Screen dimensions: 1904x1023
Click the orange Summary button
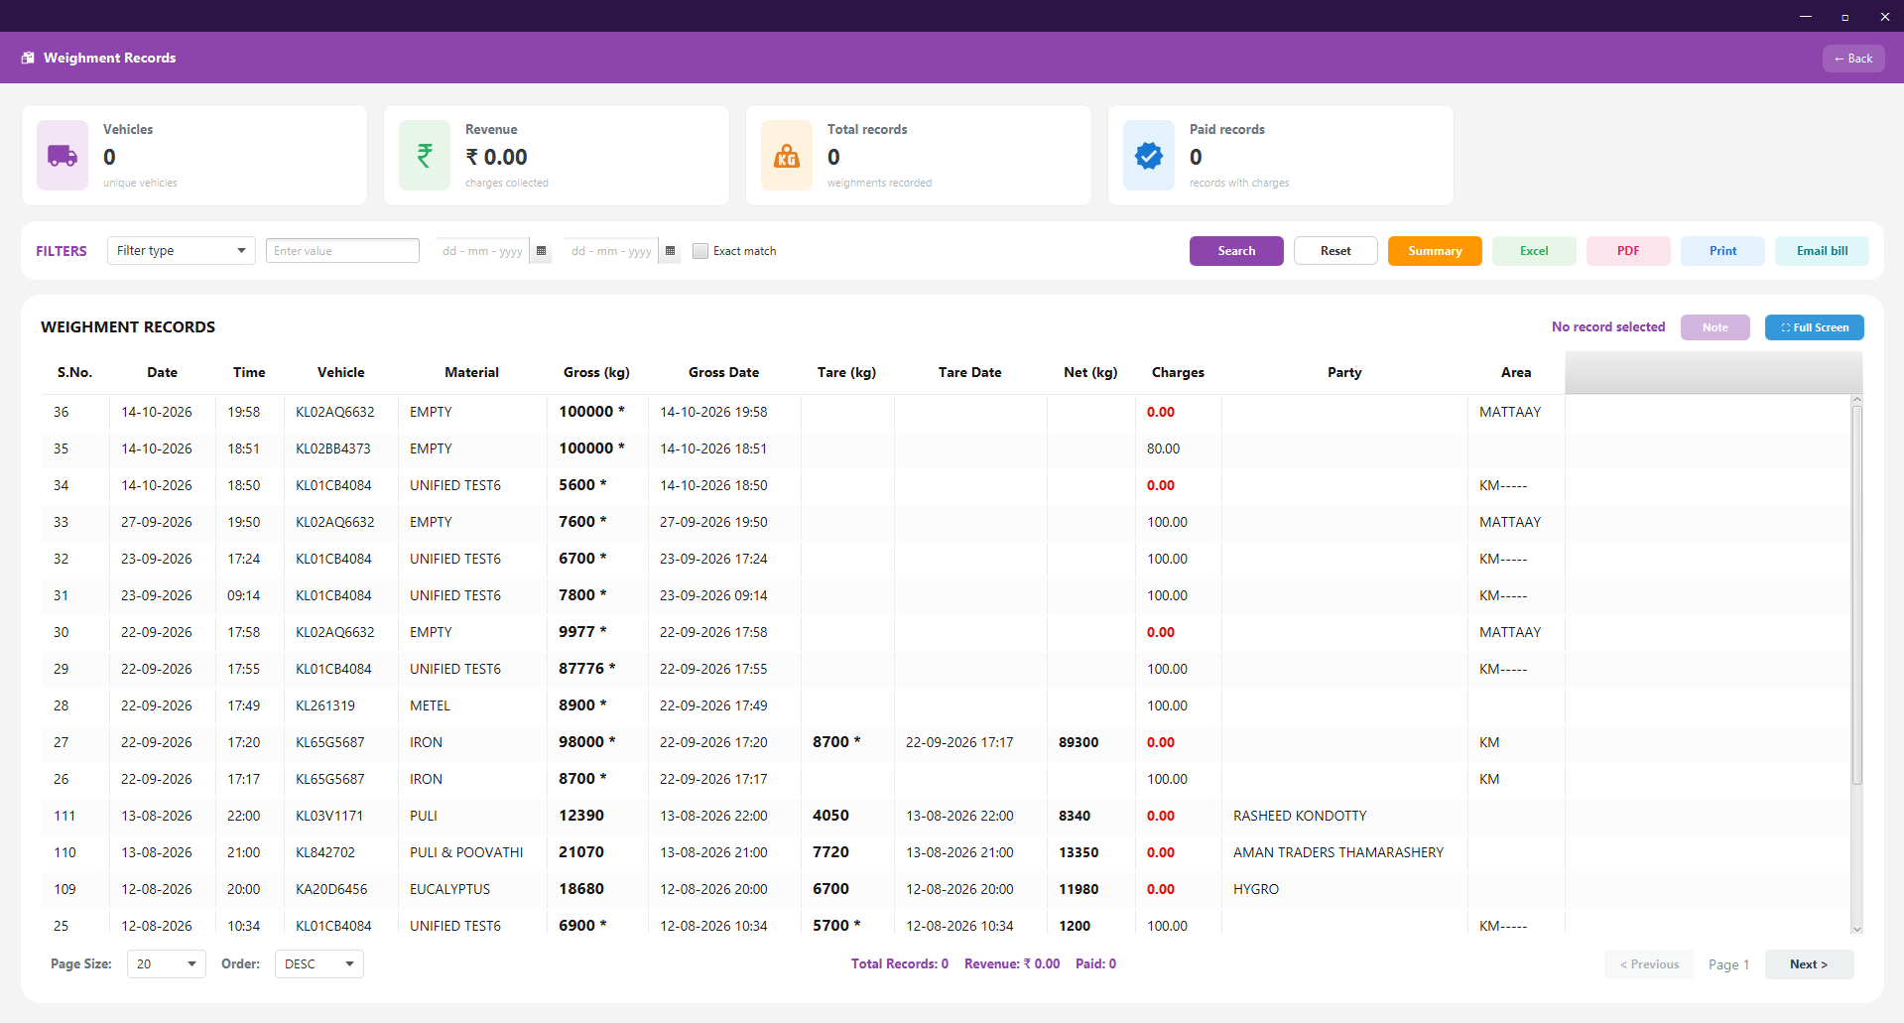point(1435,251)
